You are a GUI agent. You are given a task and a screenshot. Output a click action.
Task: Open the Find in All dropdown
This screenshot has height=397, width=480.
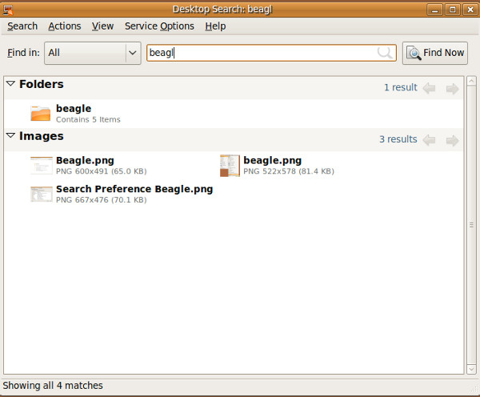[x=93, y=53]
